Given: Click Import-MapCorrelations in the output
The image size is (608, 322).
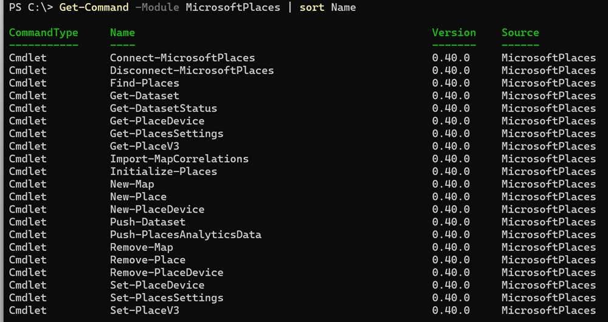Looking at the screenshot, I should 179,159.
